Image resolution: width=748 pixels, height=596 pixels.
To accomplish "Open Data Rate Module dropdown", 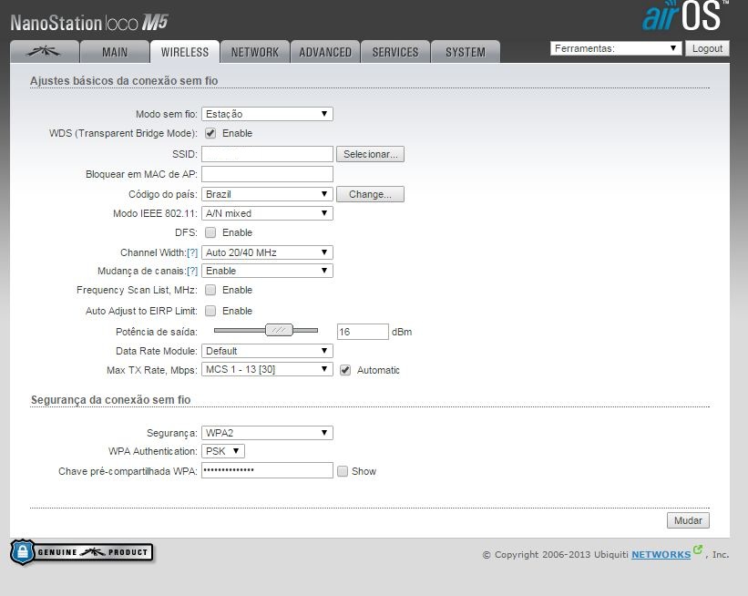I will [267, 351].
